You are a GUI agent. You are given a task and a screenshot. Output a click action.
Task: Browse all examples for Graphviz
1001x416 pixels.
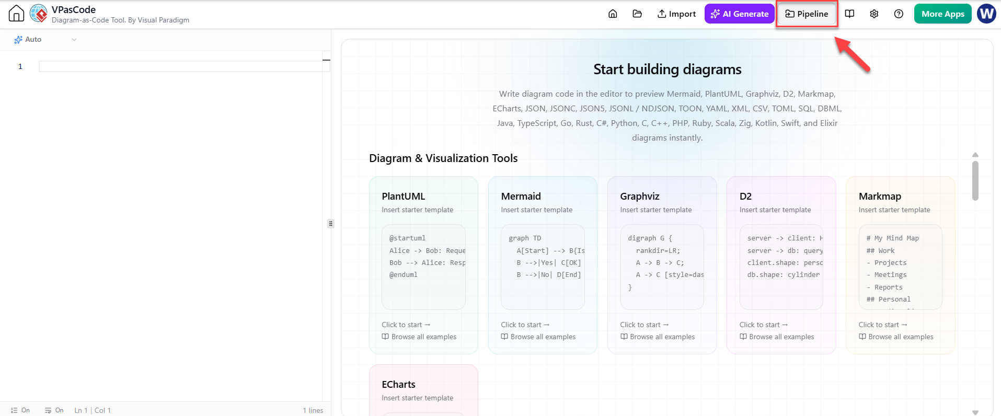(x=658, y=337)
